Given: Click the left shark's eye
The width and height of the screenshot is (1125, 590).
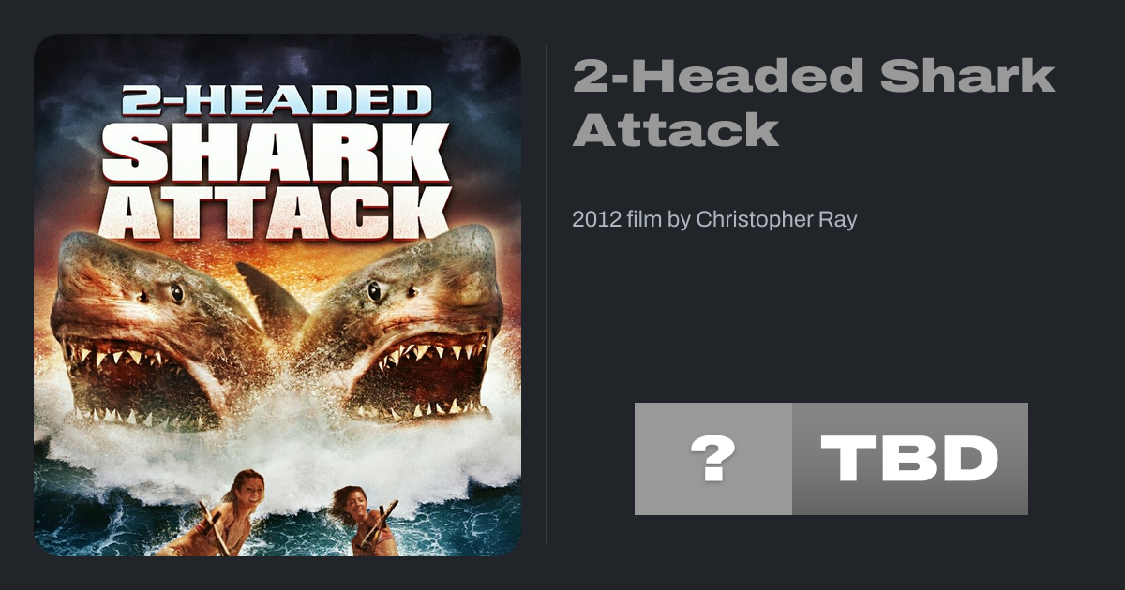Looking at the screenshot, I should [x=175, y=293].
